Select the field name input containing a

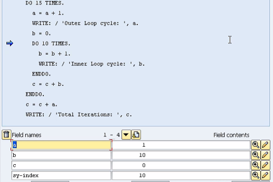(61, 145)
